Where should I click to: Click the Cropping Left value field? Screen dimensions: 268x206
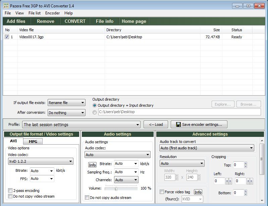coord(219,181)
